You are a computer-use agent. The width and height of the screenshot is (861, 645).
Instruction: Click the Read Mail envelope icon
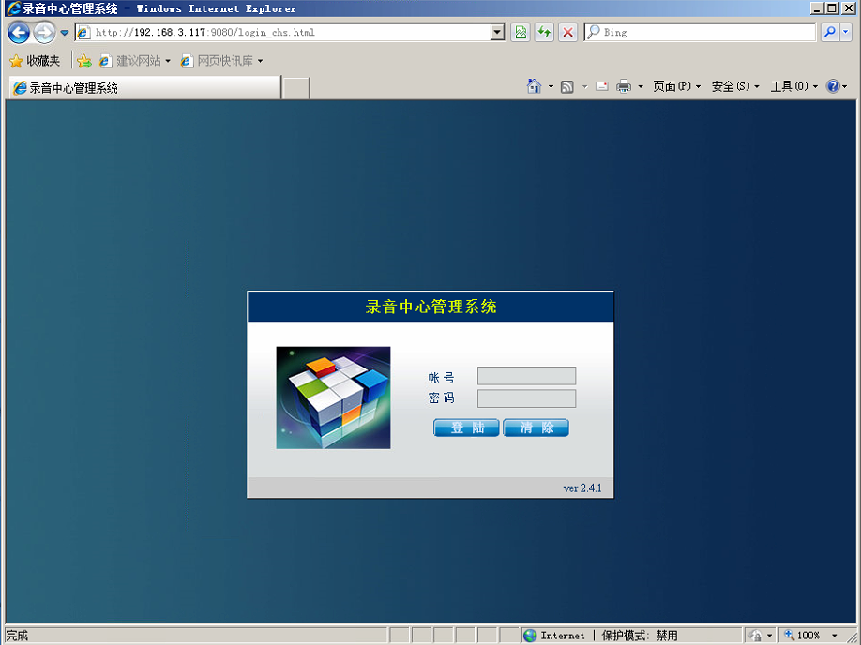(602, 86)
